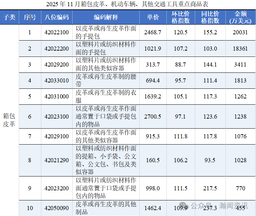Viewport: 256px width, 216px height.
Task: Click code cell 42023100
Action: click(x=57, y=116)
